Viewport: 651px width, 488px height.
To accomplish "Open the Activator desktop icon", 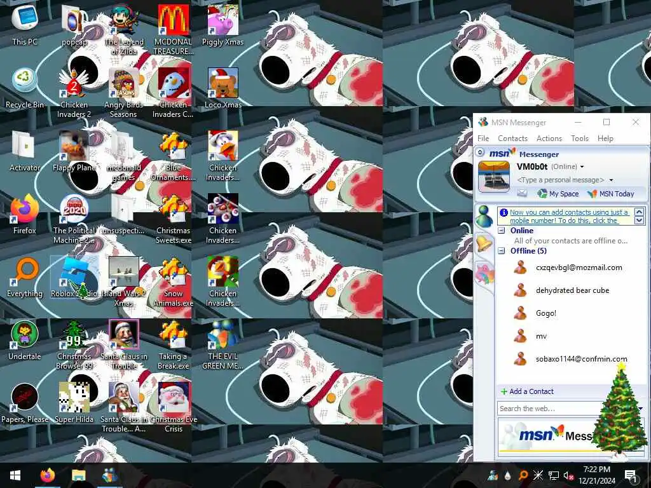I will point(25,151).
